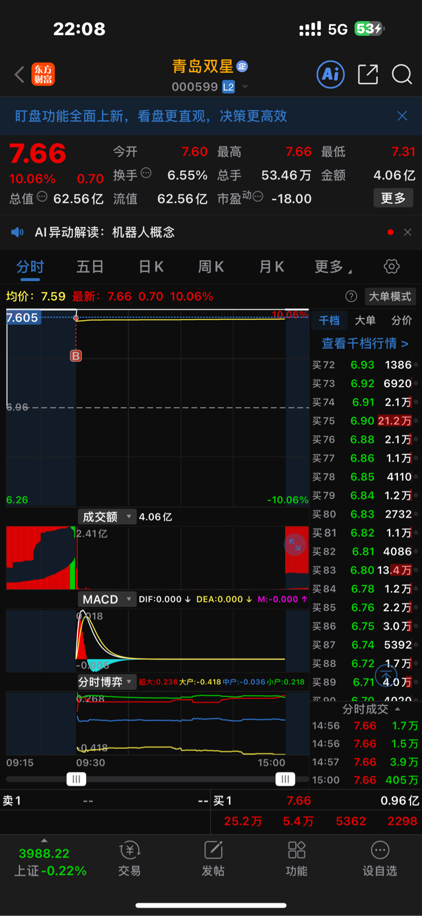Switch to the 月K tab
The image size is (422, 916).
tap(271, 267)
